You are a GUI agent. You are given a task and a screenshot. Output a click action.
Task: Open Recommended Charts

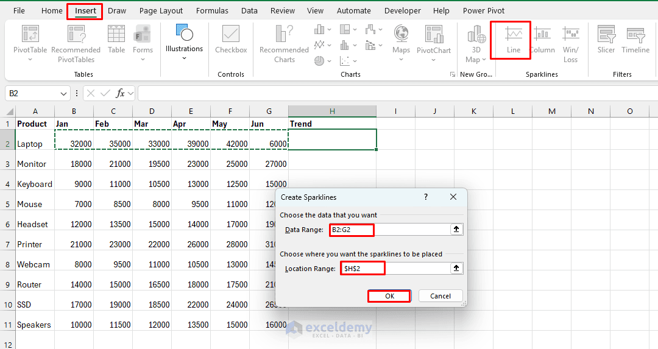coord(284,44)
